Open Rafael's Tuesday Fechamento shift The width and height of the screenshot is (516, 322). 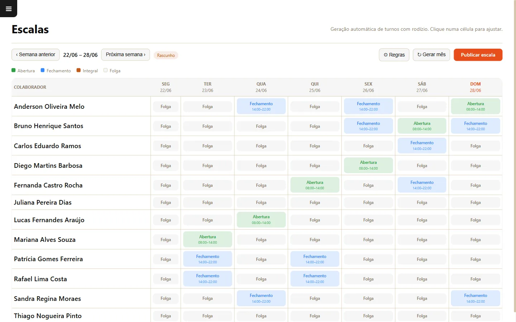click(207, 279)
